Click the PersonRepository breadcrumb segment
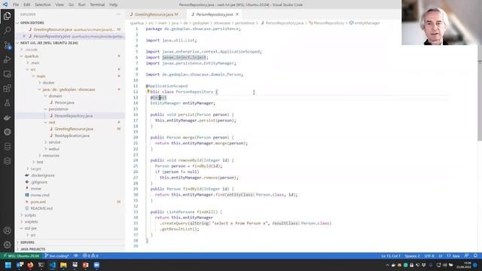The height and width of the screenshot is (271, 482). 328,23
